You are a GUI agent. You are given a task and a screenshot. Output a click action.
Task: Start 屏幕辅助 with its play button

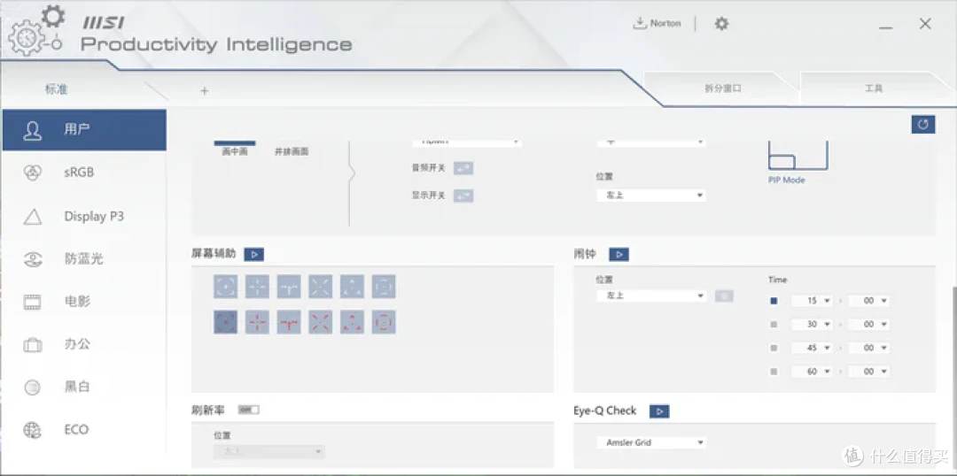coord(254,254)
